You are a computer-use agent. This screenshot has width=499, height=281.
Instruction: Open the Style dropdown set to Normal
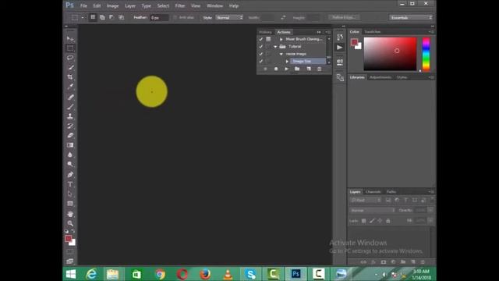tap(229, 17)
